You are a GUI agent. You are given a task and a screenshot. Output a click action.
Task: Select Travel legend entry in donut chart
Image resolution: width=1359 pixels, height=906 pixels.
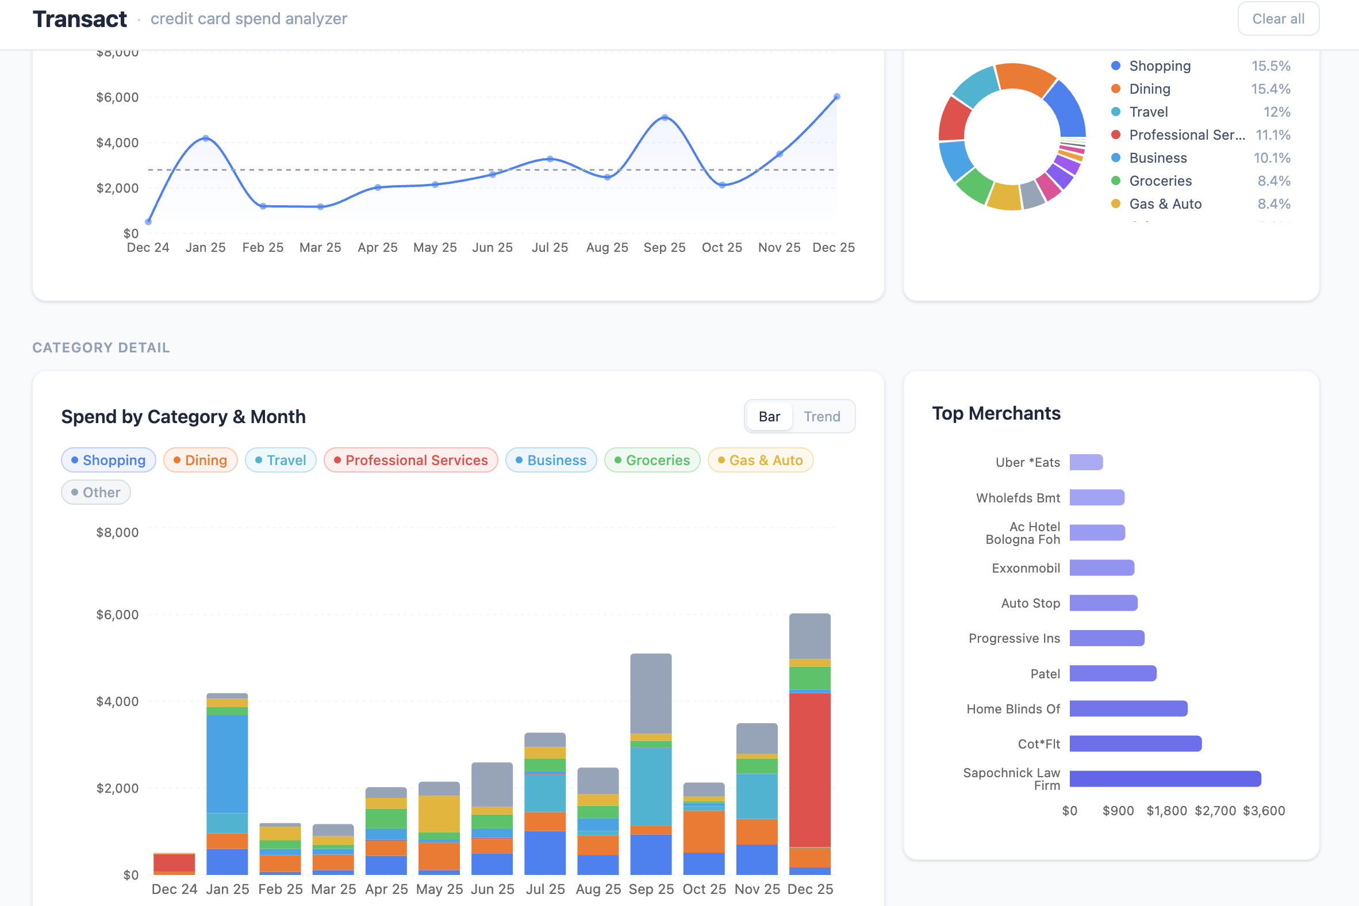point(1200,112)
